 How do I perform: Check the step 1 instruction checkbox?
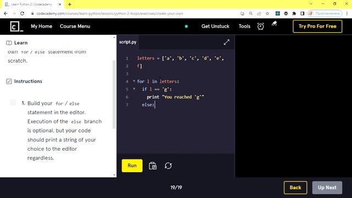13,103
